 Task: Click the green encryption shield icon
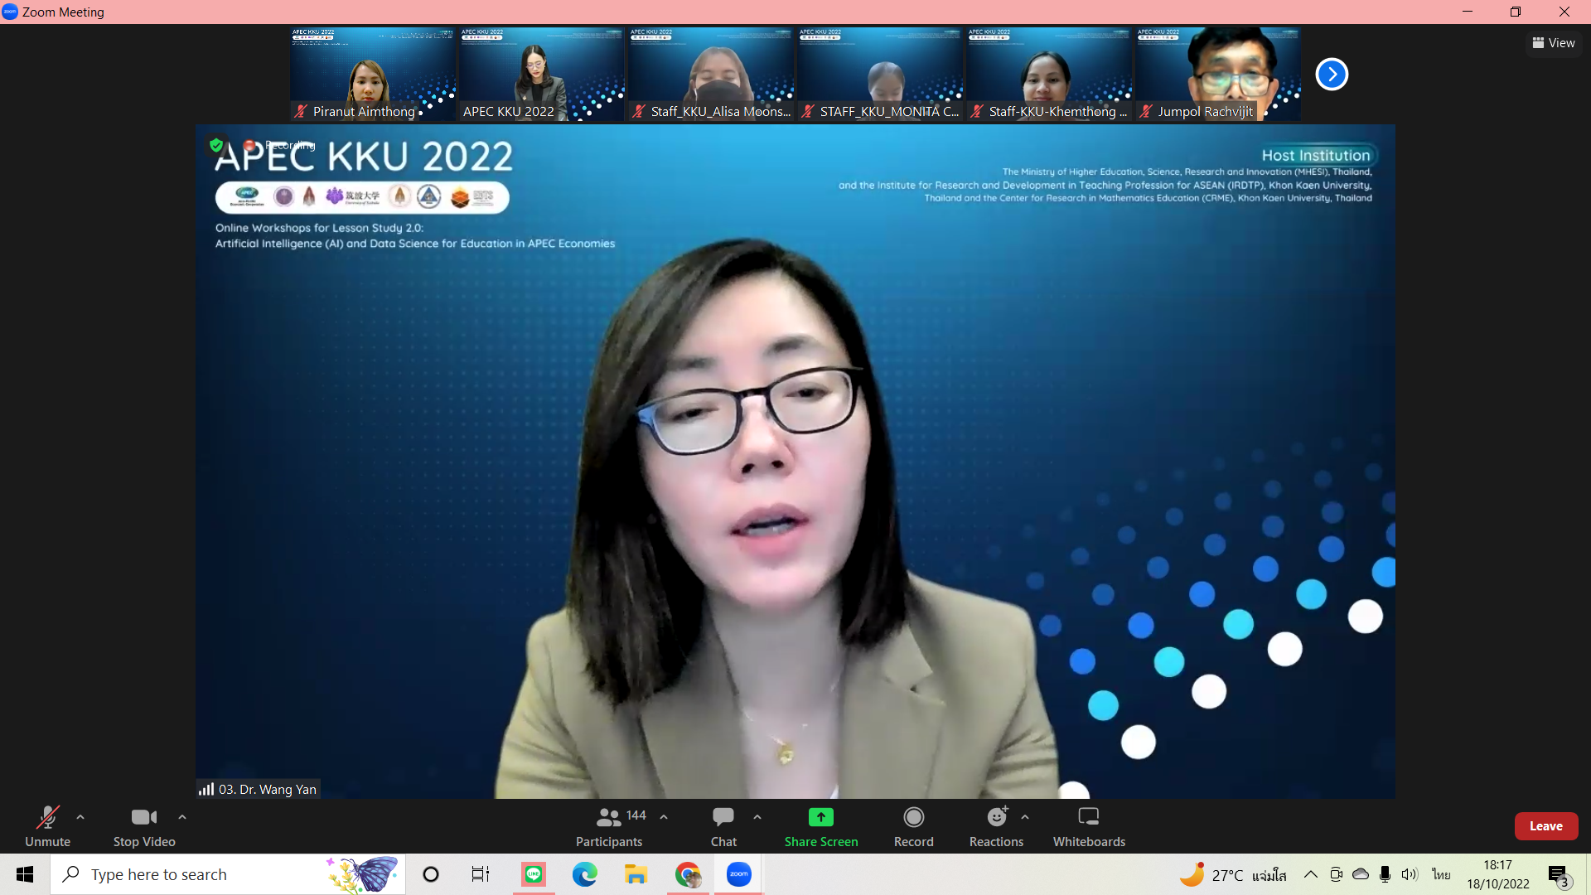[x=216, y=145]
